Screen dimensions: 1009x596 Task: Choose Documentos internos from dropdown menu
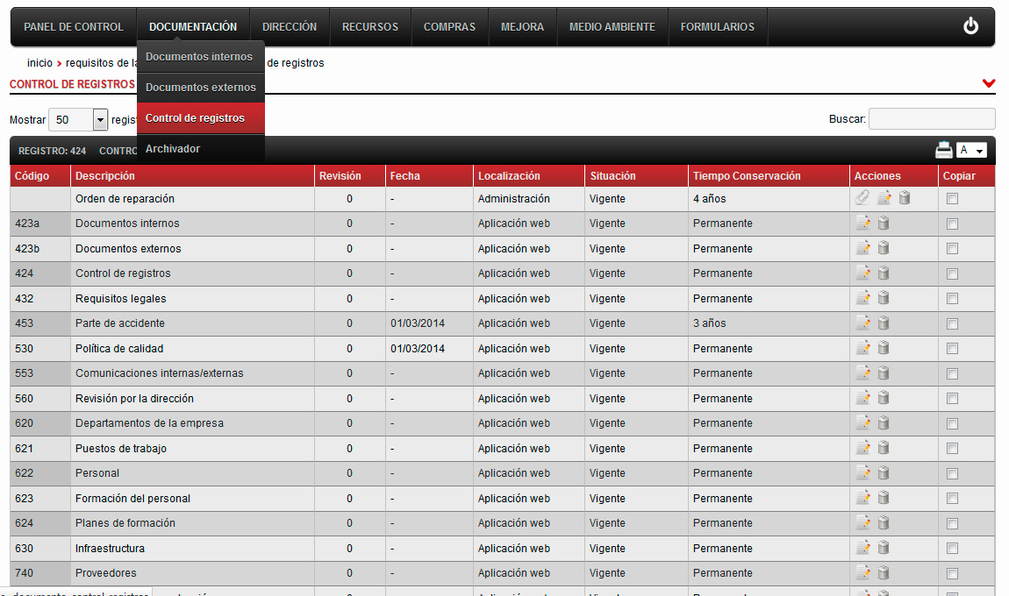click(x=201, y=57)
